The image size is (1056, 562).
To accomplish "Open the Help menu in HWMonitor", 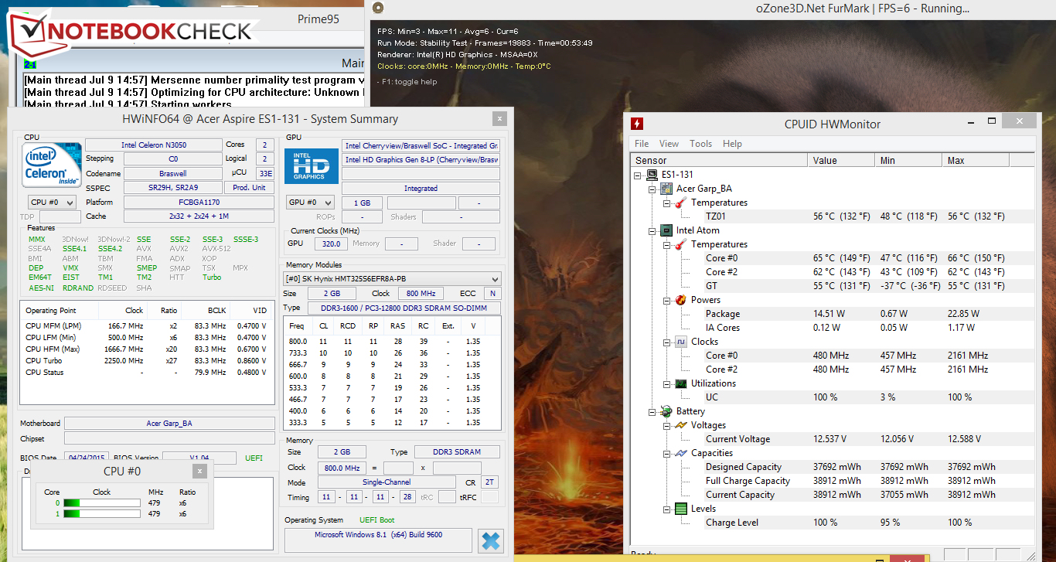I will [x=732, y=144].
